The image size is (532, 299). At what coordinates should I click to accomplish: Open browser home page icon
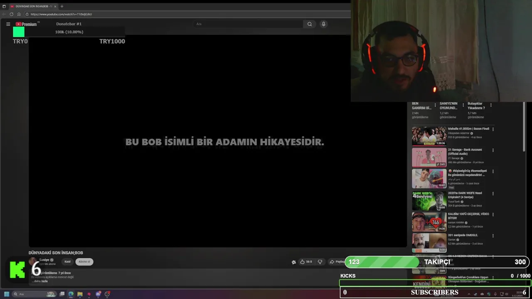(19, 14)
